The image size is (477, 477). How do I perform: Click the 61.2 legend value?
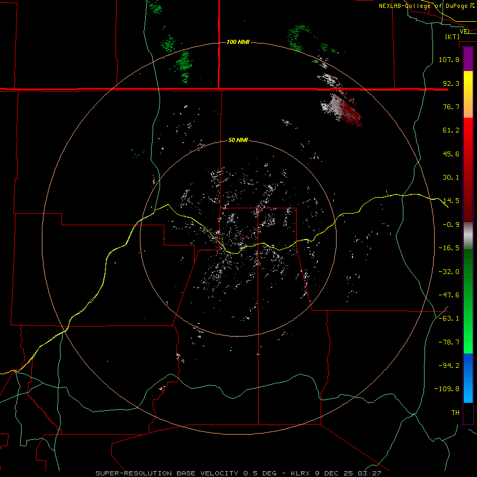tap(451, 130)
